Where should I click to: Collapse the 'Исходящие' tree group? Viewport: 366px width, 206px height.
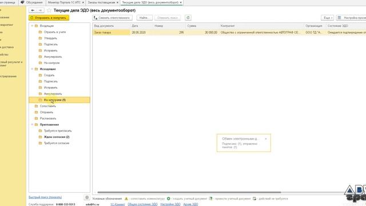32,69
